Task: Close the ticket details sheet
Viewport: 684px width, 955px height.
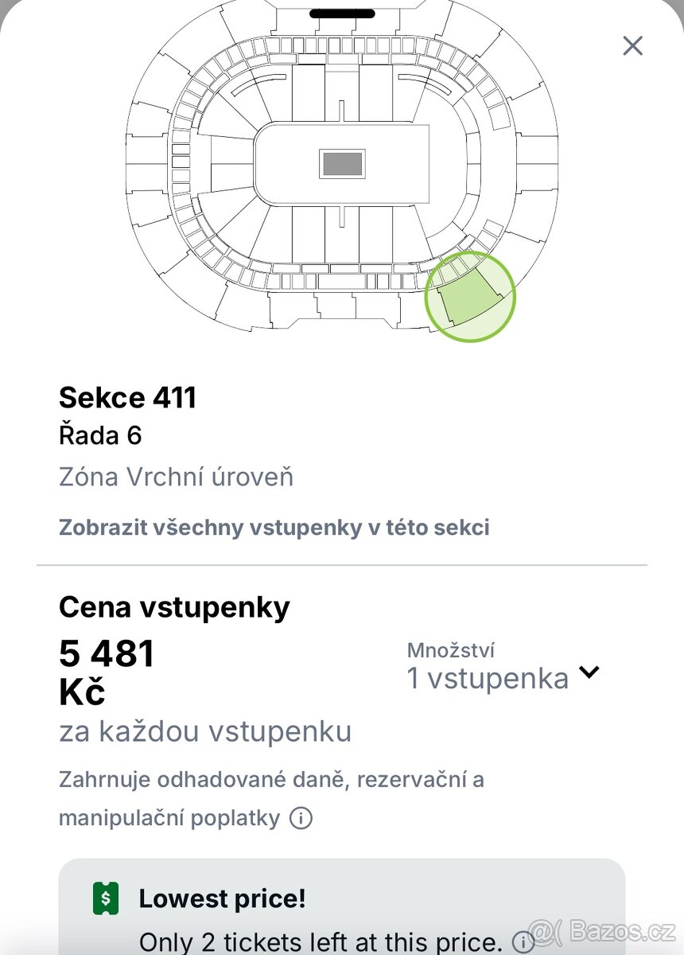Action: (x=633, y=45)
